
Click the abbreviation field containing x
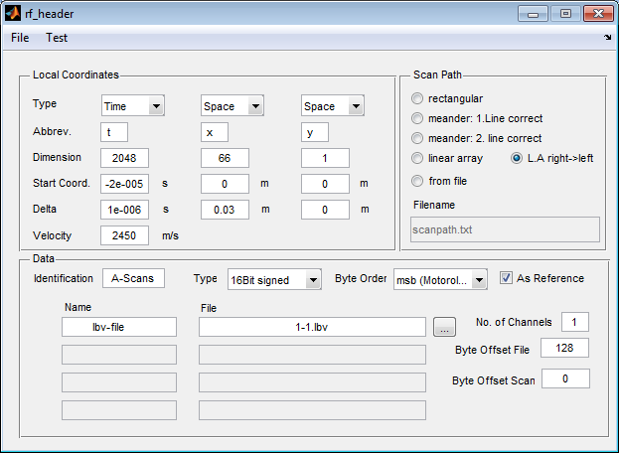tap(215, 132)
